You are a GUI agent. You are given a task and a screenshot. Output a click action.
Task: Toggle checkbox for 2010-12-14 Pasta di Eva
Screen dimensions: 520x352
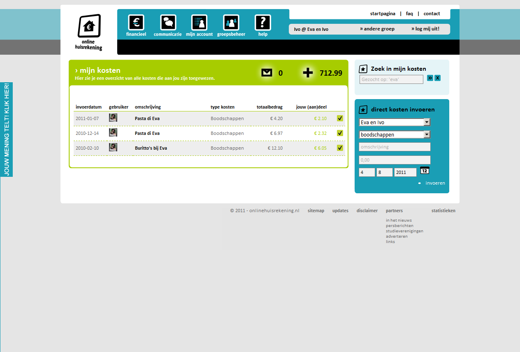coord(340,133)
